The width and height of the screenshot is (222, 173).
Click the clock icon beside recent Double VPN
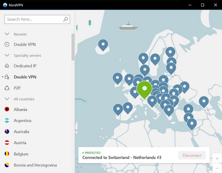point(7,44)
